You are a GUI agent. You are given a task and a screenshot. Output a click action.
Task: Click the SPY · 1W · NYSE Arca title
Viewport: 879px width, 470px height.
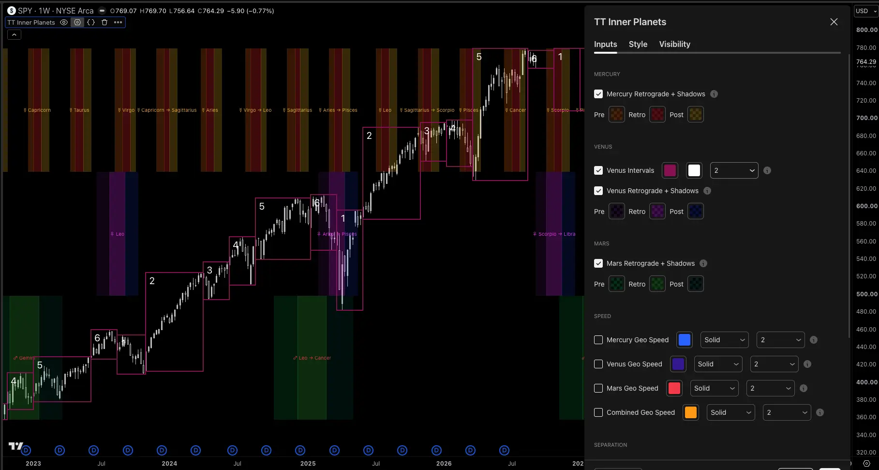click(56, 11)
